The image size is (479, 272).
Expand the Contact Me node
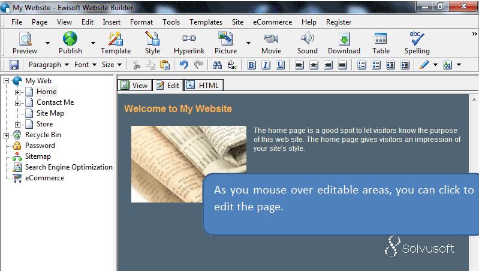[x=18, y=103]
